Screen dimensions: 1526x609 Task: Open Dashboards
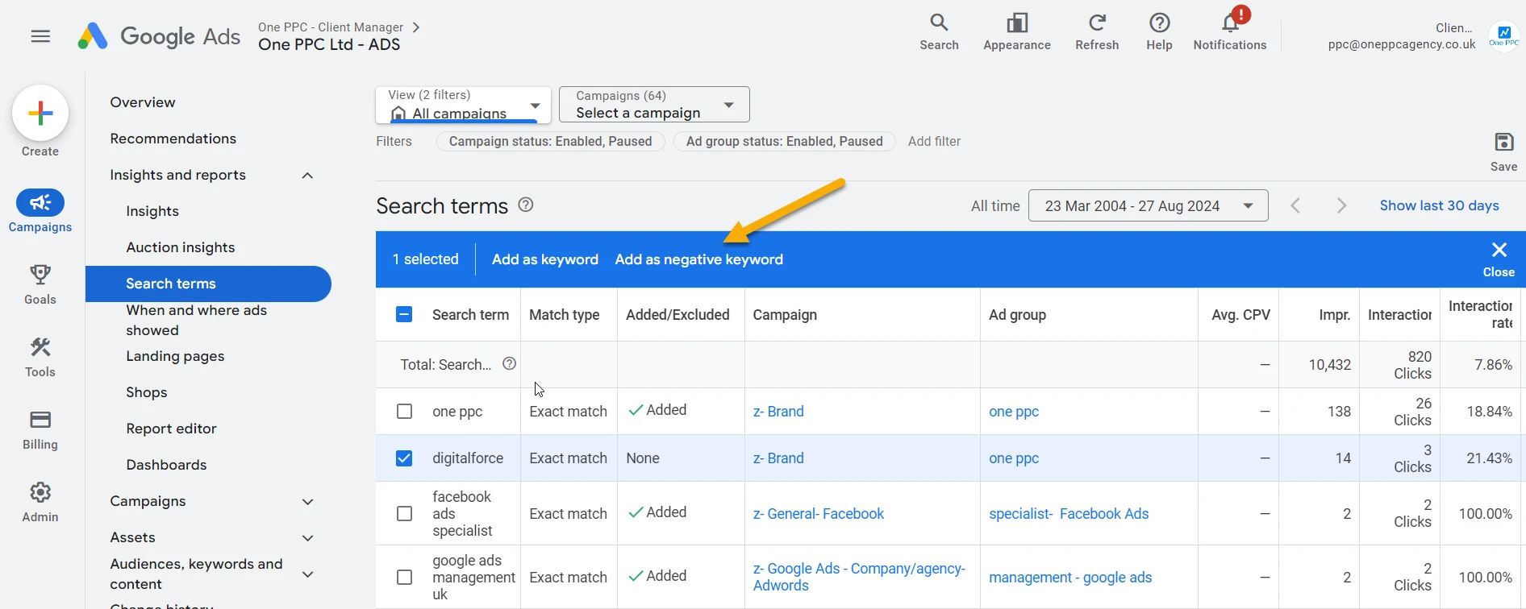click(166, 465)
